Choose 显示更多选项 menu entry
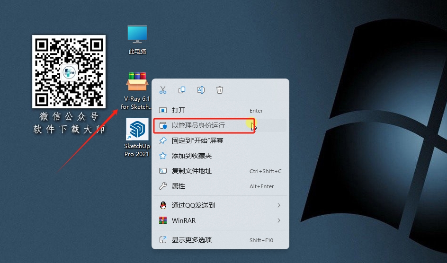Screen dimensions: 447x263 (x=220, y=240)
